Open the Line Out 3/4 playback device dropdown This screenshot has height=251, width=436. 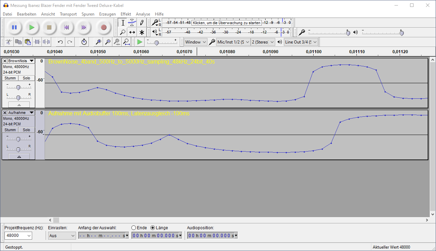[301, 42]
